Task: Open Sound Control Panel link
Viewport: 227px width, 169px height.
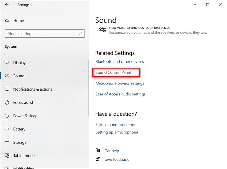Action: pos(113,72)
